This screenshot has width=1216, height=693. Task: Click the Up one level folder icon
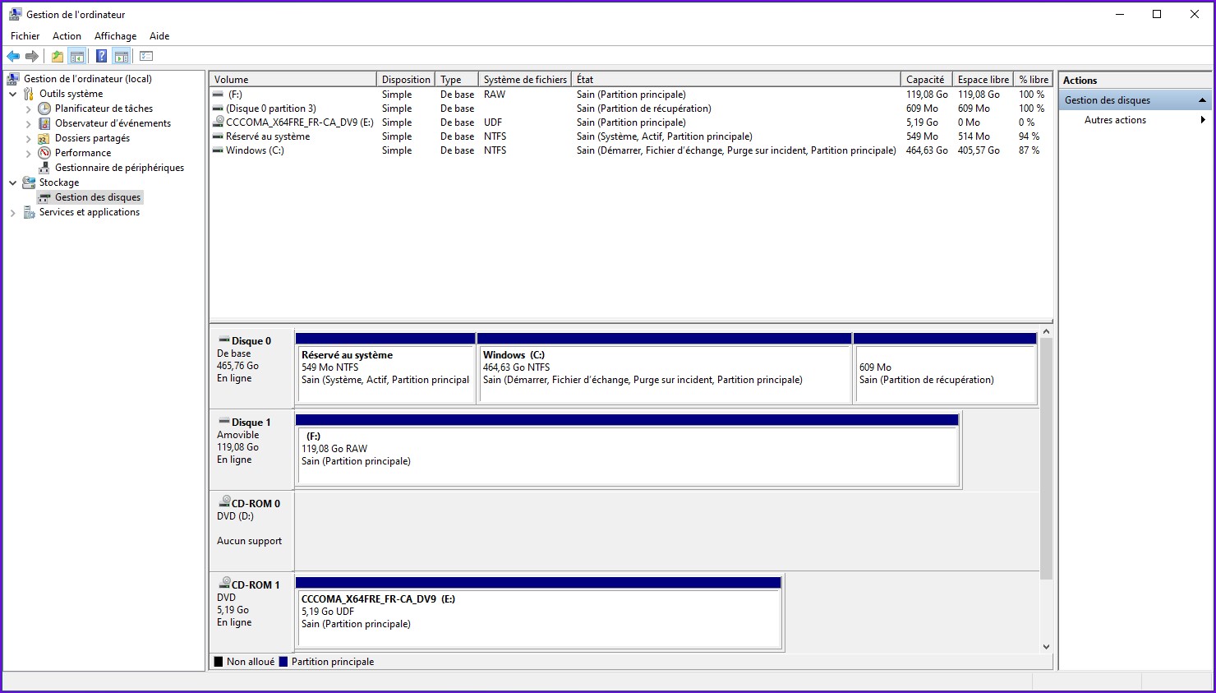click(x=57, y=57)
